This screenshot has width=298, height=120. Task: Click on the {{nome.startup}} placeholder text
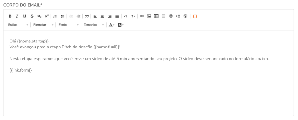(x=33, y=41)
